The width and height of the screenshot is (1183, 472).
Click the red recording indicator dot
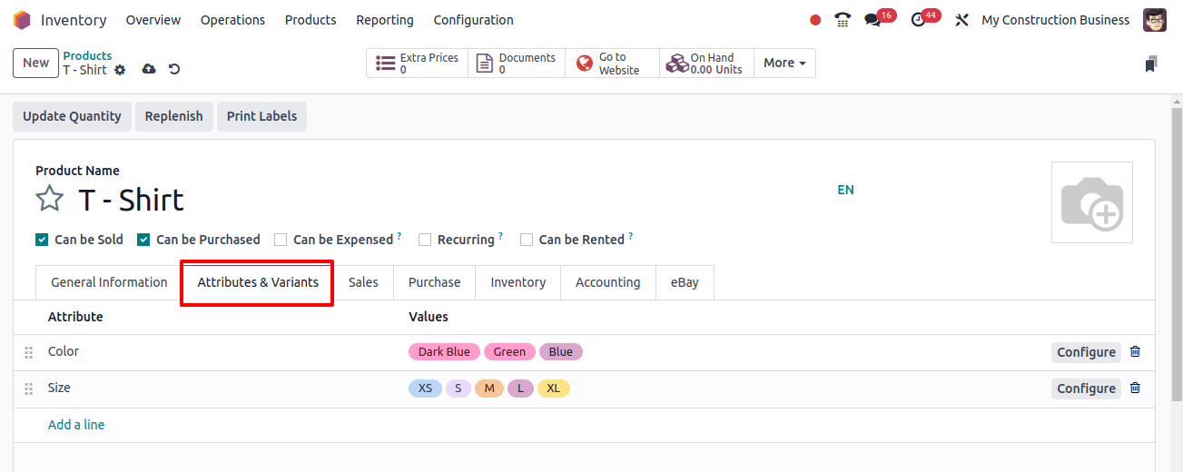coord(815,20)
